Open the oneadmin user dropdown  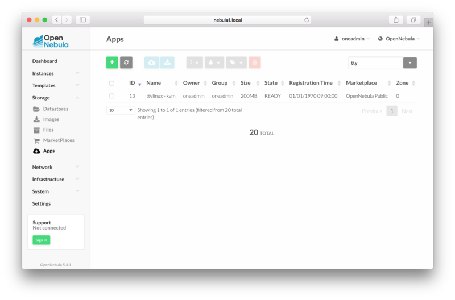click(x=352, y=39)
